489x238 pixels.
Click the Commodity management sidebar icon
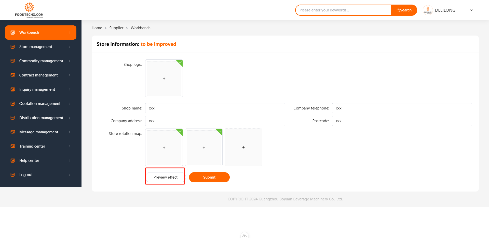pos(13,61)
